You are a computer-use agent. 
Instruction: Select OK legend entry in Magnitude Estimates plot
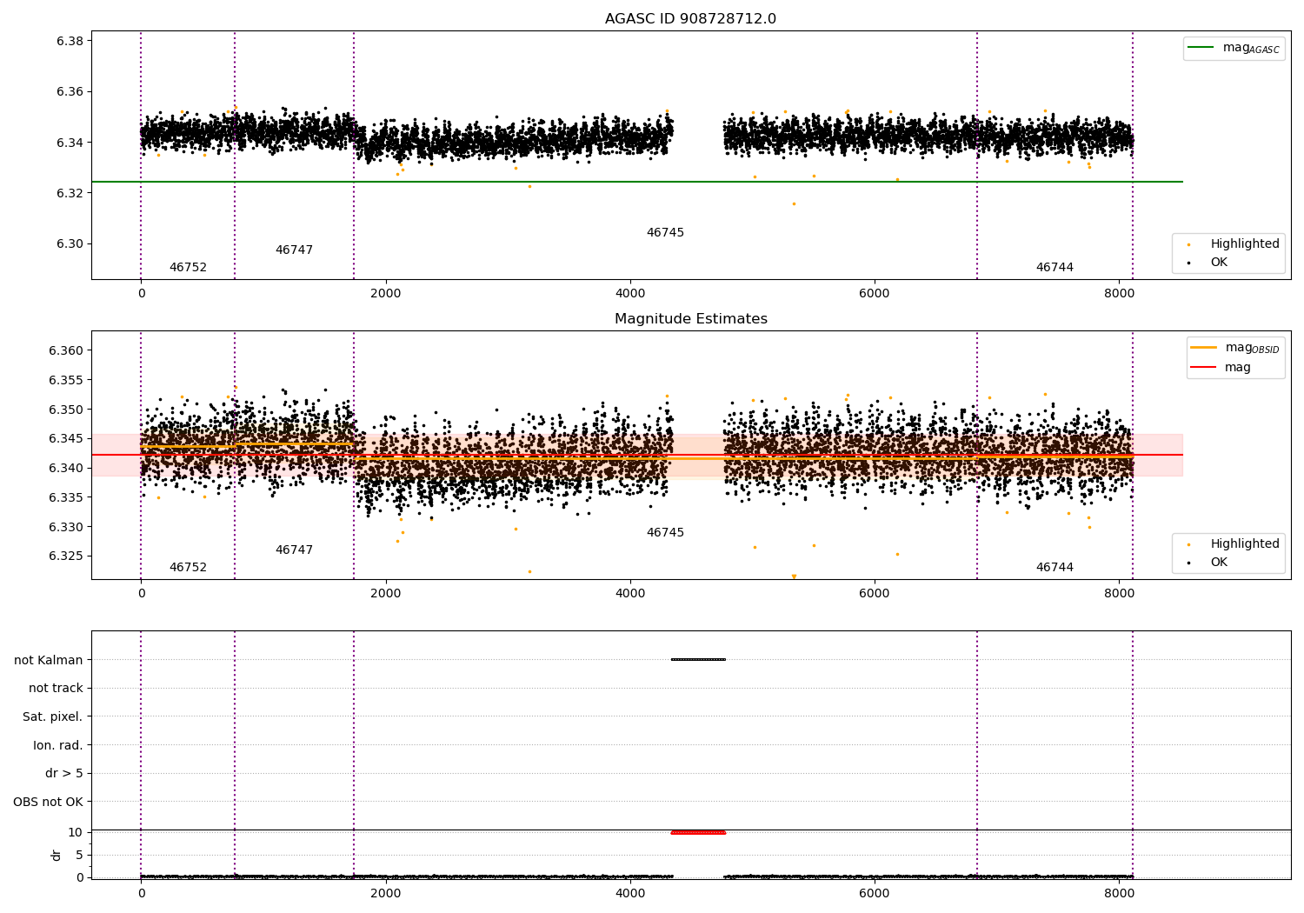[1219, 563]
